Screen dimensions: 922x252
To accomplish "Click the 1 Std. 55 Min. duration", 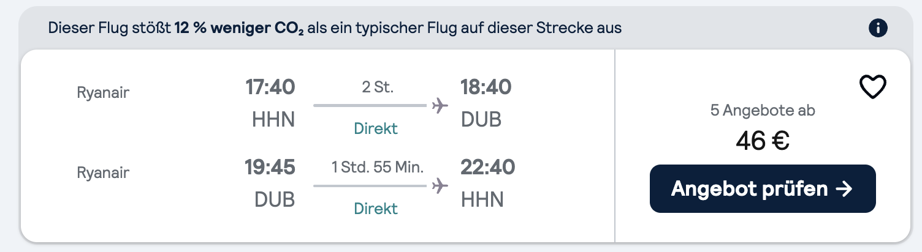I will (x=378, y=168).
